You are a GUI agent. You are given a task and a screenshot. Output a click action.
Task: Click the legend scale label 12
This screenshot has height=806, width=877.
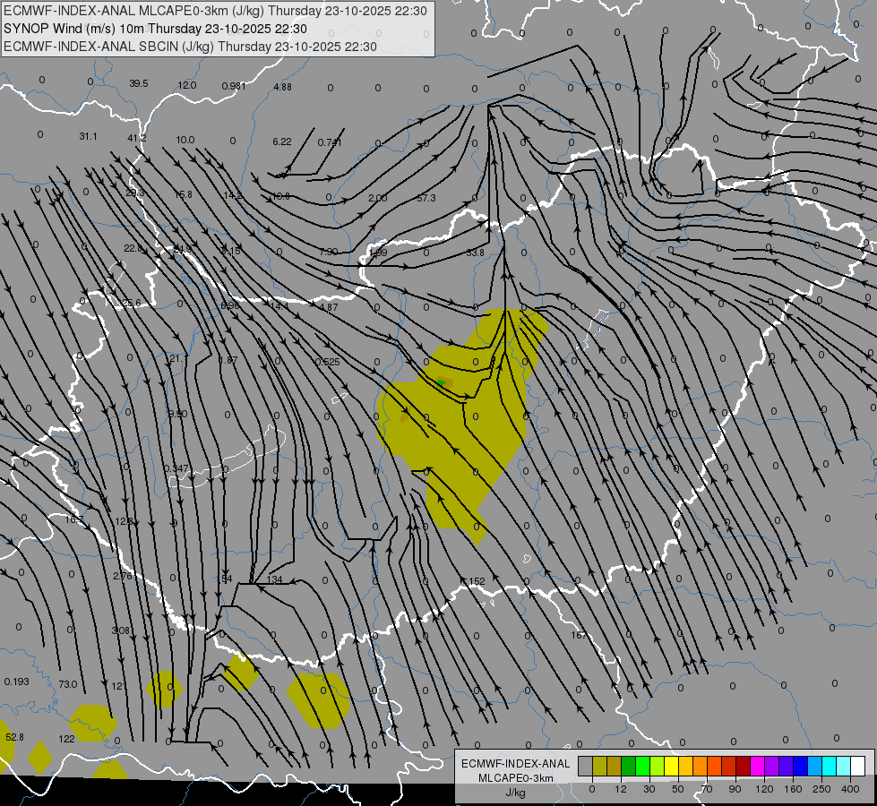620,789
